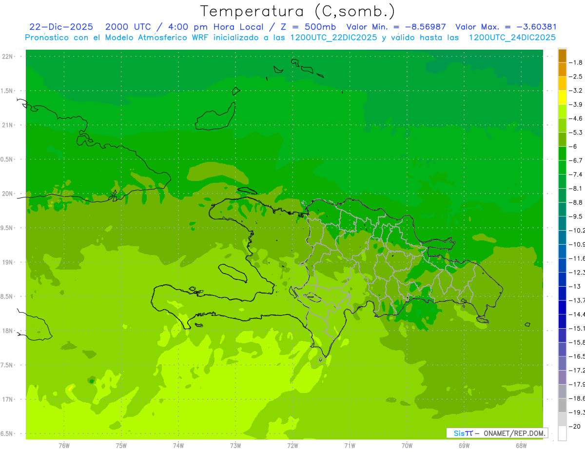
Task: Click the '-13' colorbar label
Action: pyautogui.click(x=574, y=286)
